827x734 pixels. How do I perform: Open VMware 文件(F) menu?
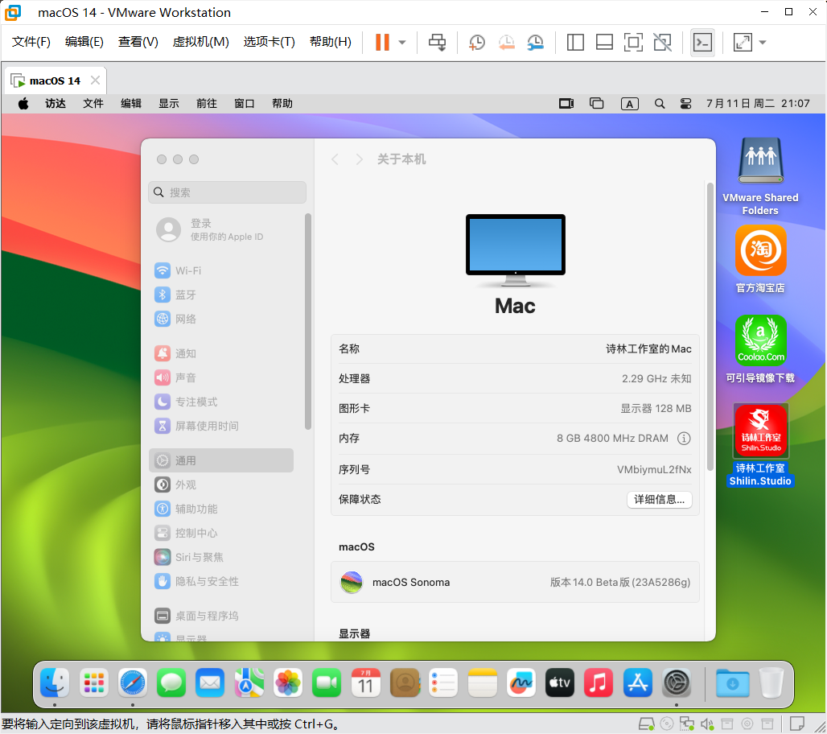click(31, 42)
